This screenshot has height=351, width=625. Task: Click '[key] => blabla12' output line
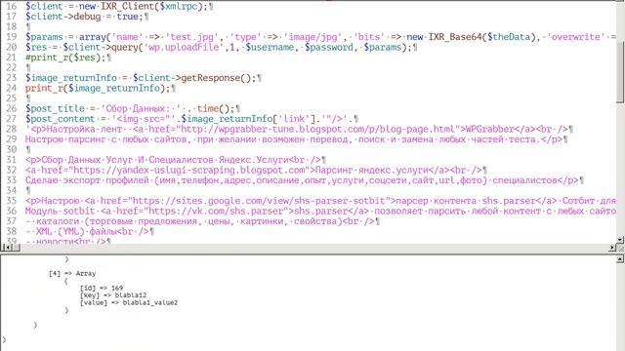(x=113, y=295)
